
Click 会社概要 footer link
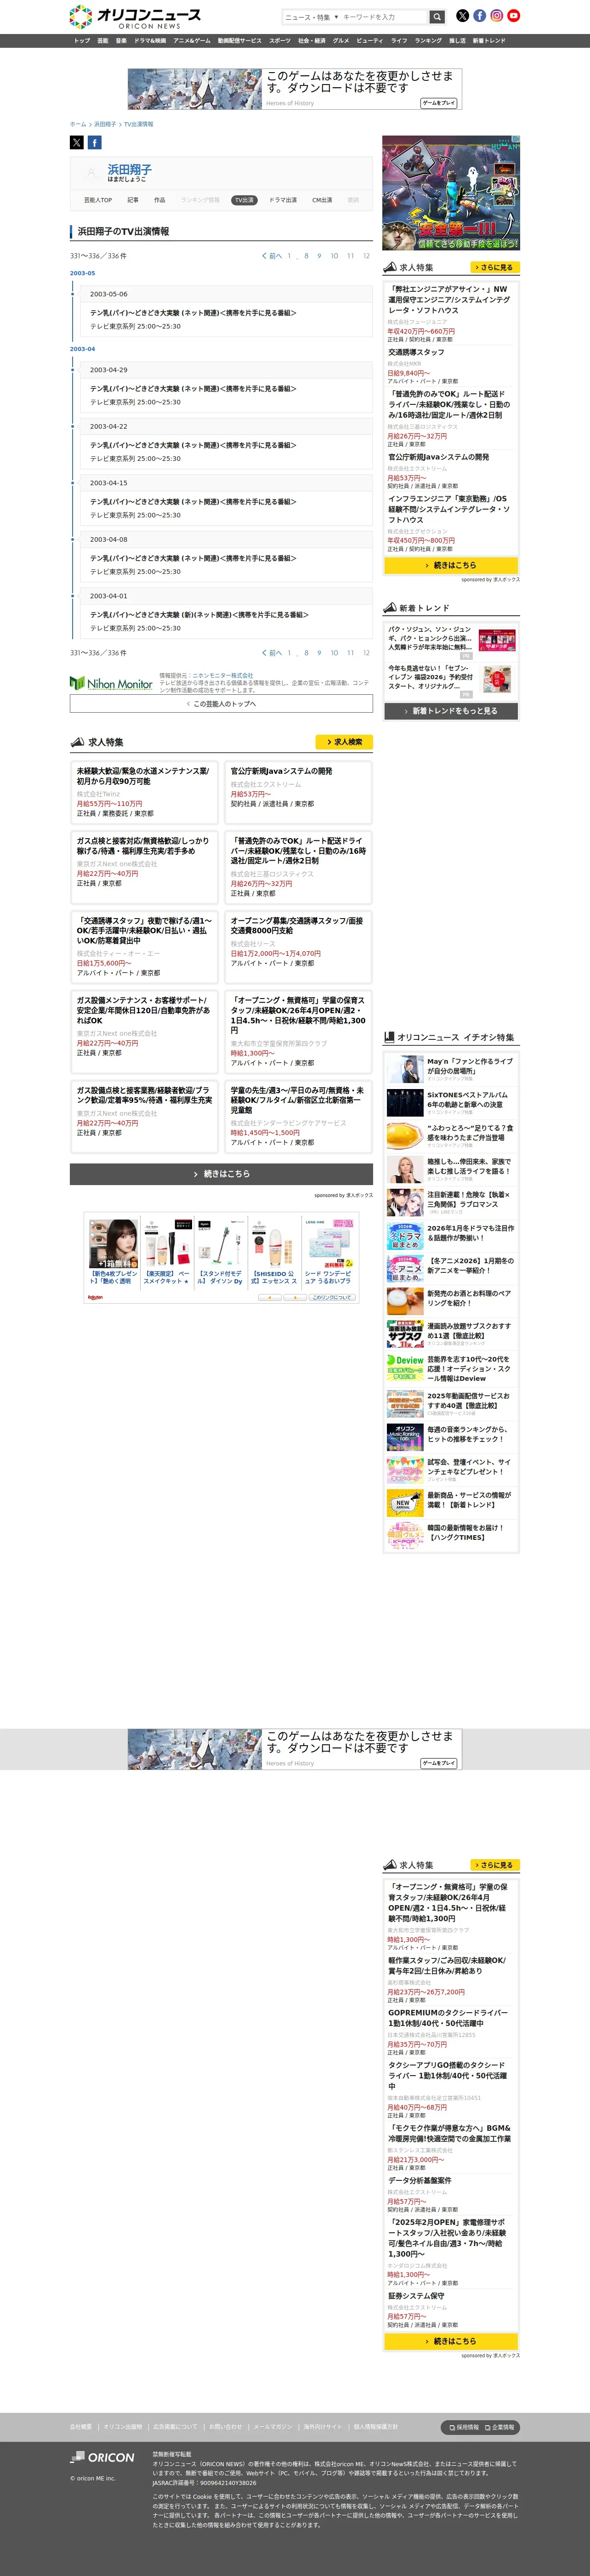(81, 2426)
